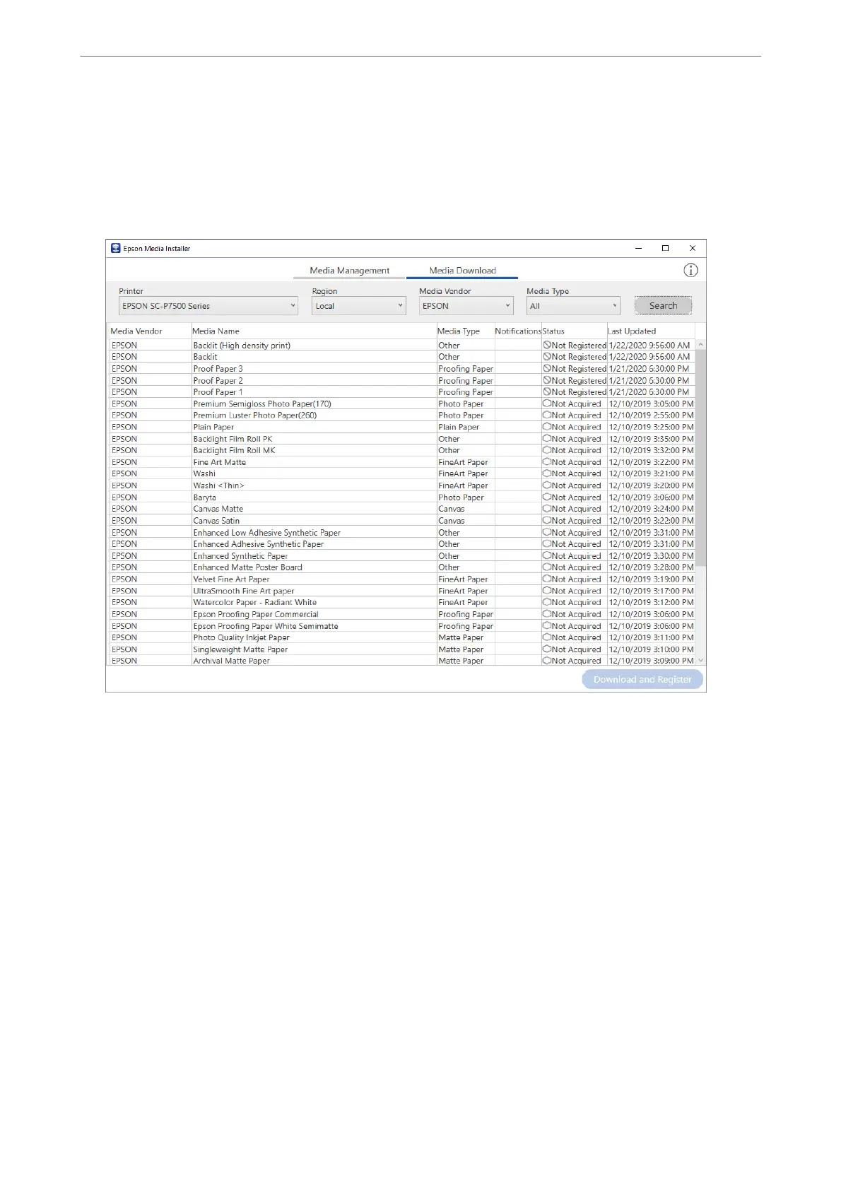Open the Printer dropdown
Image resolution: width=841 pixels, height=1190 pixels.
coord(208,306)
